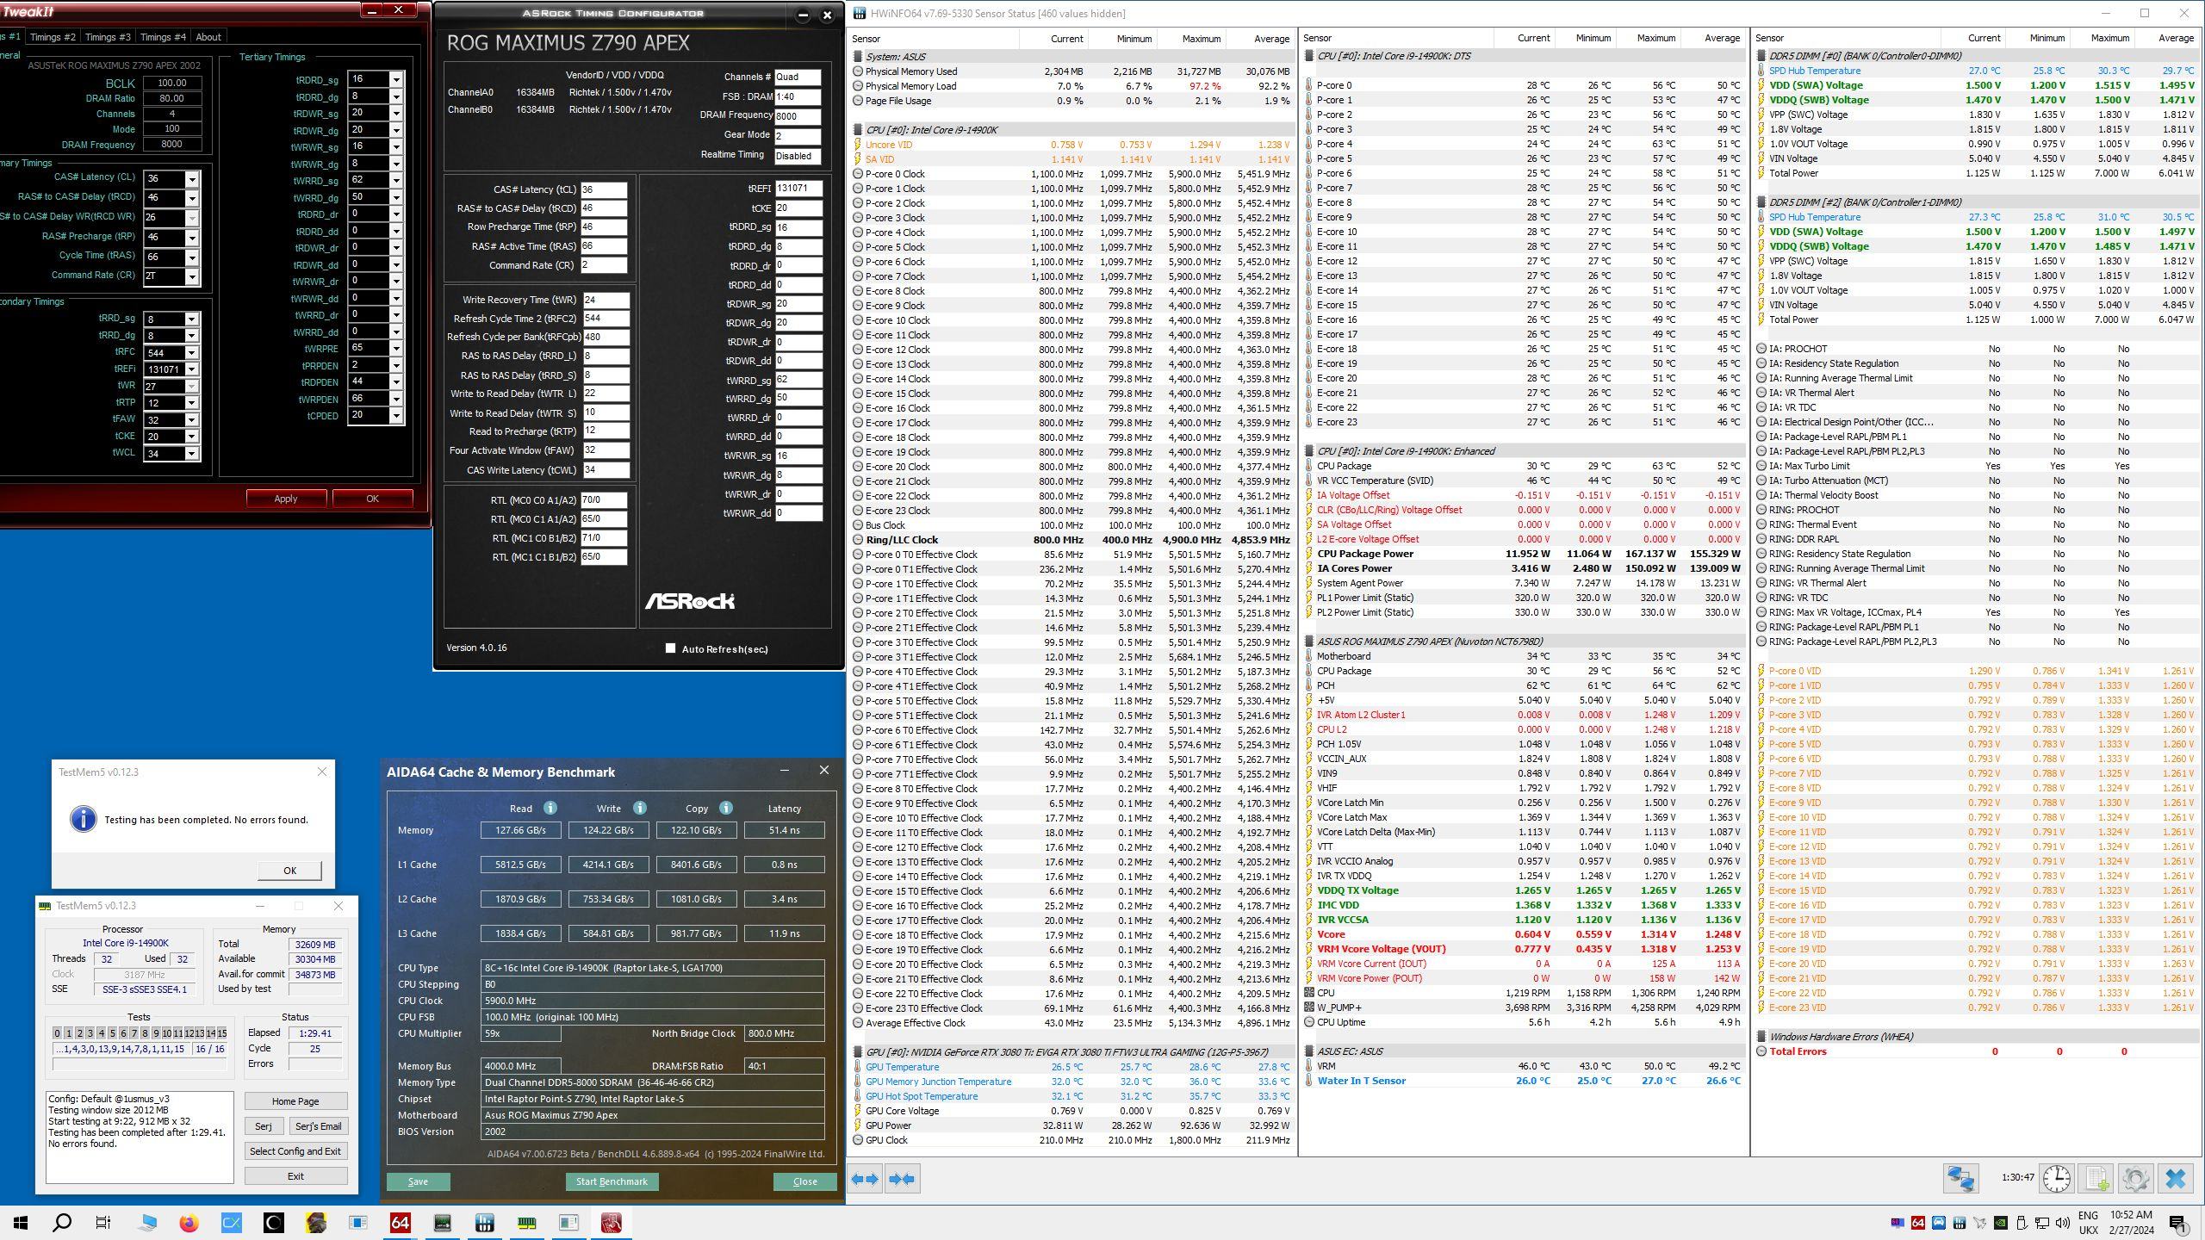2205x1240 pixels.
Task: Toggle TestMem5 test number 0 box
Action: click(x=57, y=1032)
